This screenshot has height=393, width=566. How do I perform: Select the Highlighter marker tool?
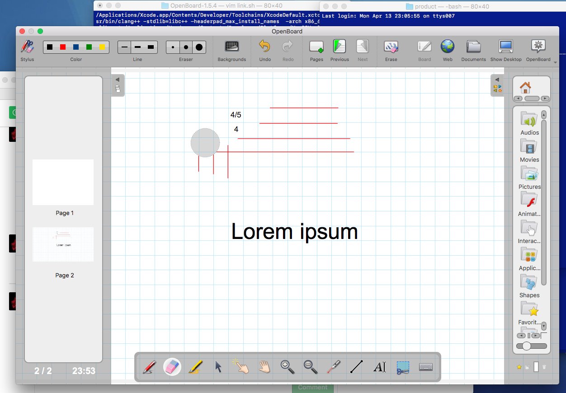tap(195, 367)
